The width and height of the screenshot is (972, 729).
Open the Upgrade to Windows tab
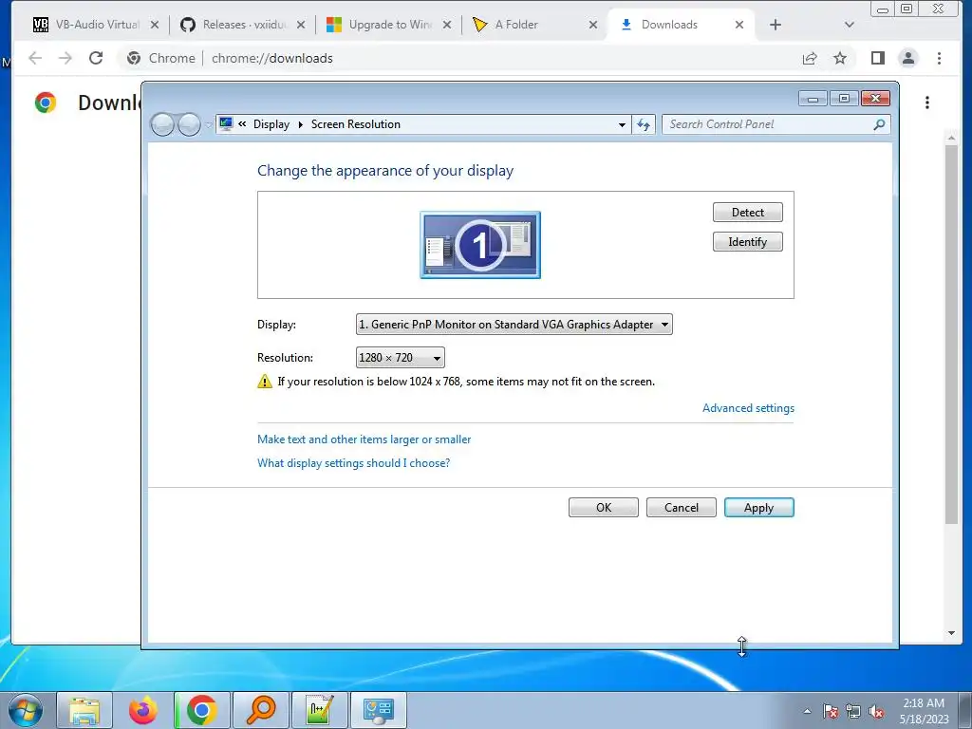(389, 25)
